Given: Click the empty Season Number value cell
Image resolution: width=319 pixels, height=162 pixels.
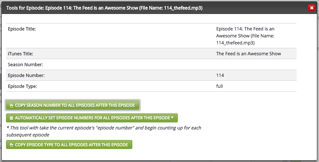Looking at the screenshot, I should [x=255, y=65].
